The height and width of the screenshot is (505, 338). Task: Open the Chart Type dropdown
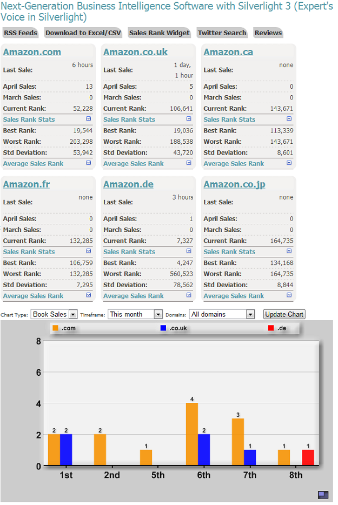point(54,314)
